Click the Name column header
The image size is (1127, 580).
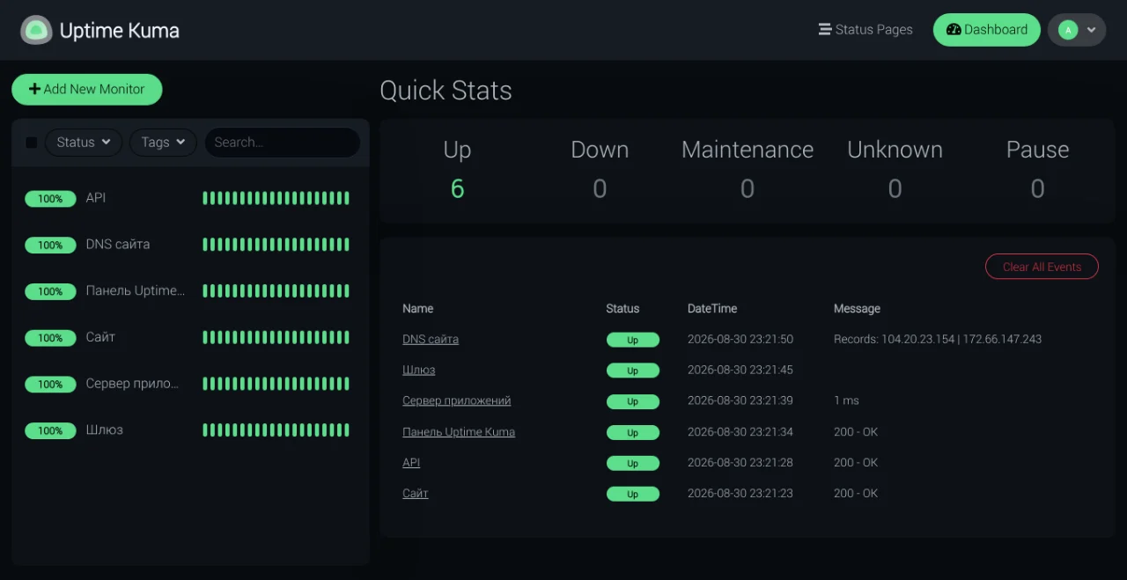click(418, 309)
